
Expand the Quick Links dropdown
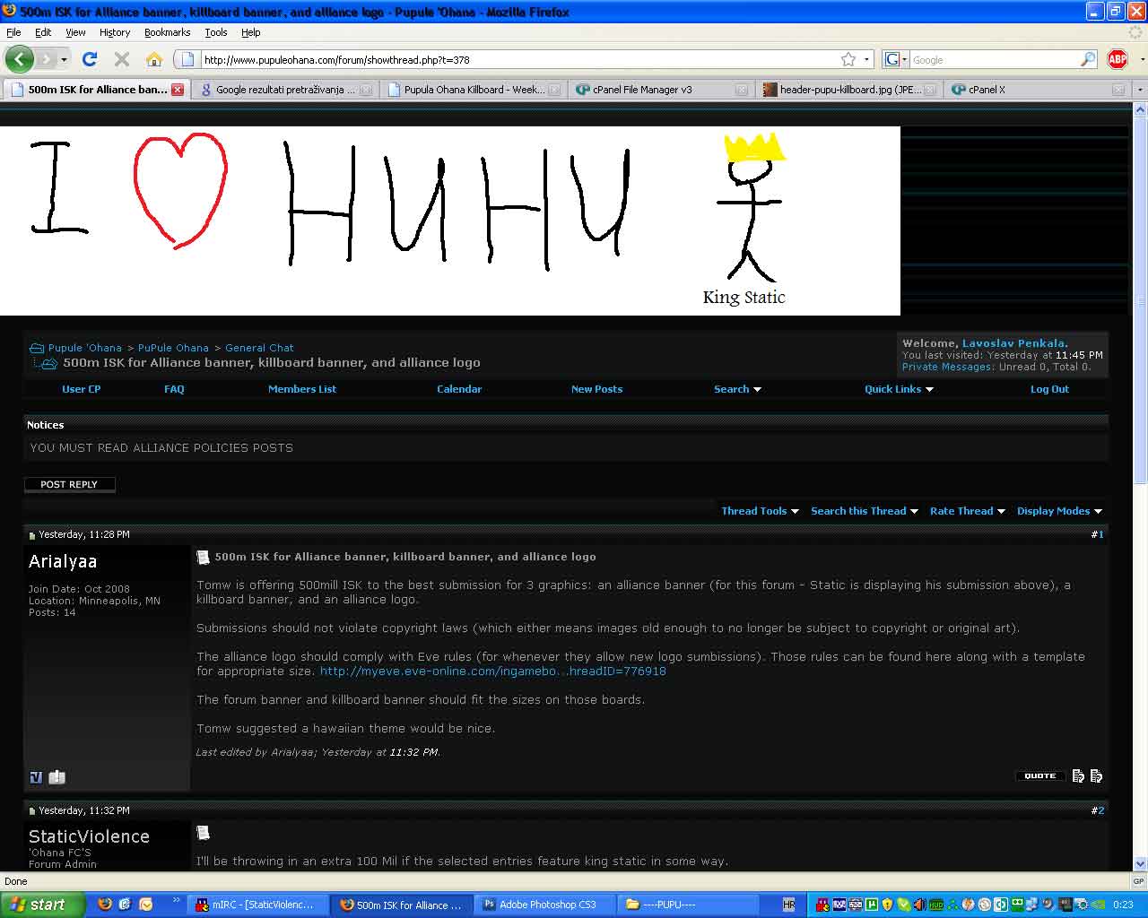pyautogui.click(x=899, y=389)
